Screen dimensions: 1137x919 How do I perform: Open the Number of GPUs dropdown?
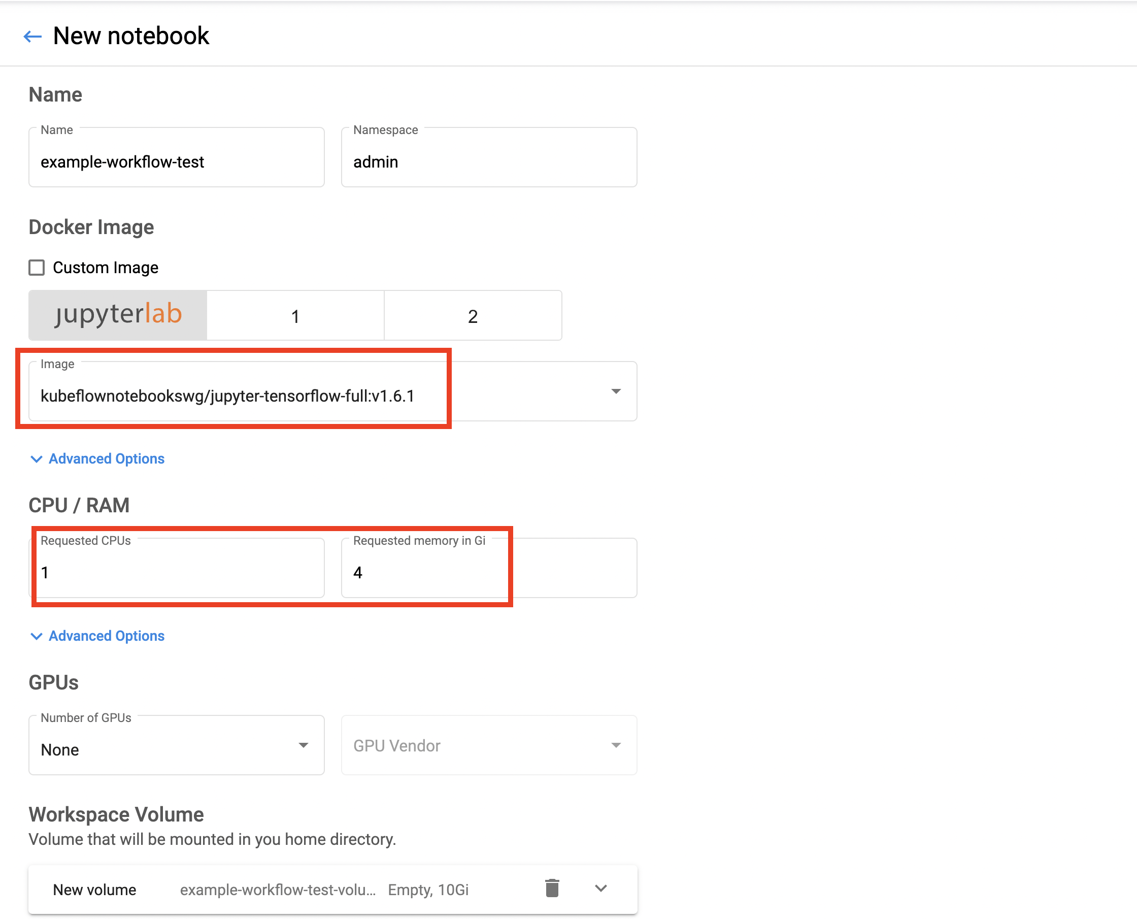pos(176,745)
